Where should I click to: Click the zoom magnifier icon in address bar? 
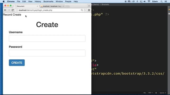tap(82, 10)
